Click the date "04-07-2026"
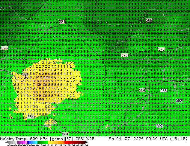Screen dimensions: 190x146 click(x=130, y=139)
